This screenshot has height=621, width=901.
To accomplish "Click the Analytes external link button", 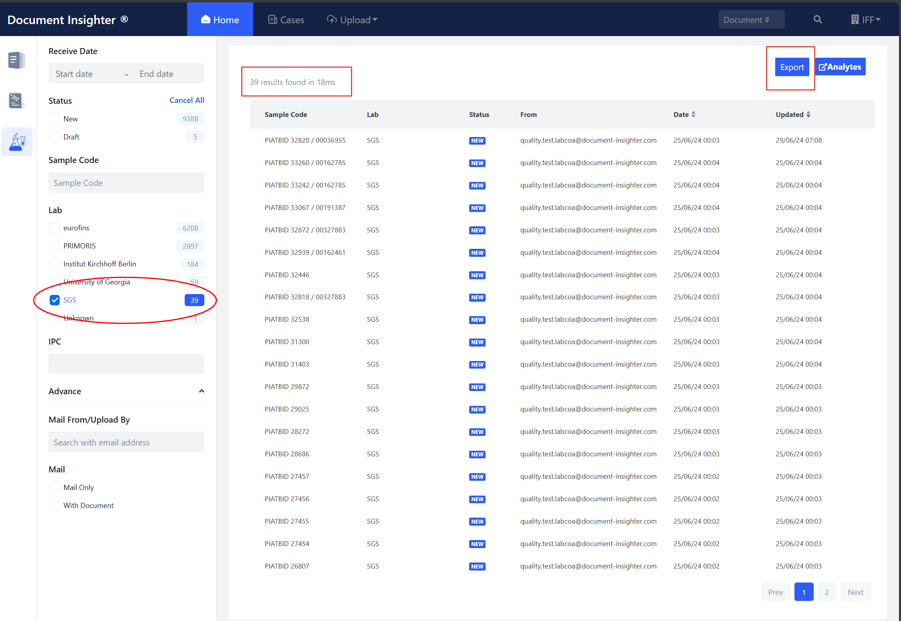I will click(x=840, y=67).
